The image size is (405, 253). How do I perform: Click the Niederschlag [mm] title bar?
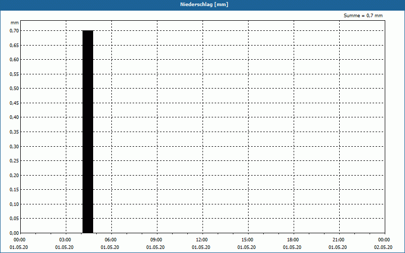202,5
